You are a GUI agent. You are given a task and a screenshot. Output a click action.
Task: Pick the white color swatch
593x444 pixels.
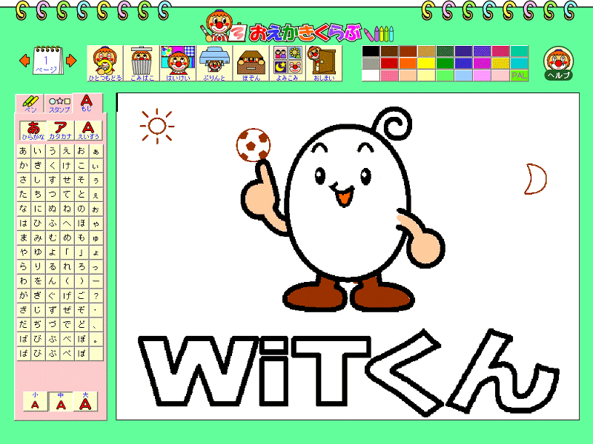point(371,75)
